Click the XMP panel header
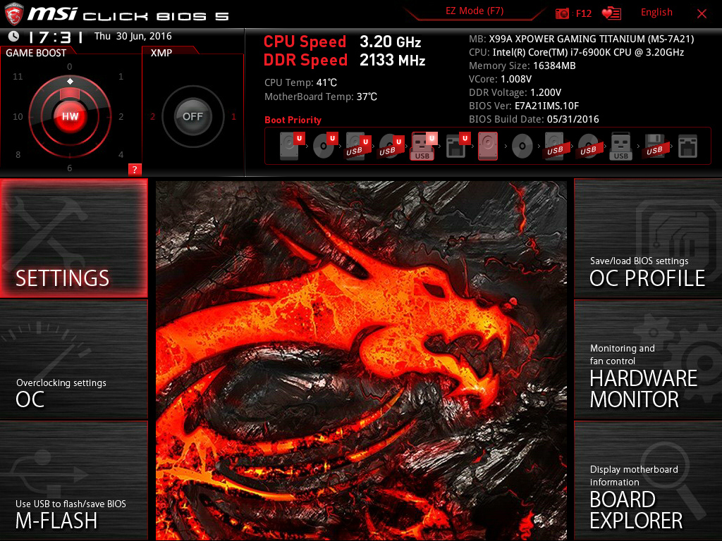 (161, 53)
